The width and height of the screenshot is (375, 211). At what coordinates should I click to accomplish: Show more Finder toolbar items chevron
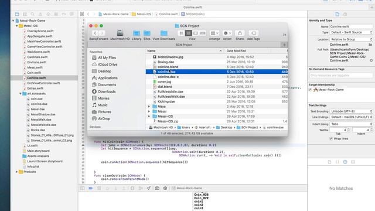click(x=284, y=35)
